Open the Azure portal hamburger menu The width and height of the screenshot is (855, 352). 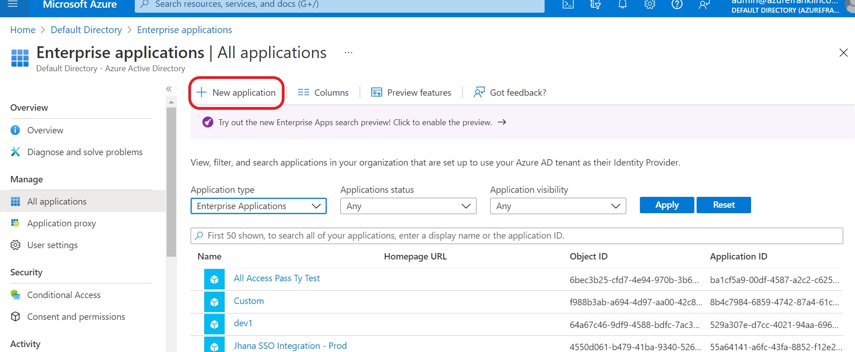[x=13, y=4]
